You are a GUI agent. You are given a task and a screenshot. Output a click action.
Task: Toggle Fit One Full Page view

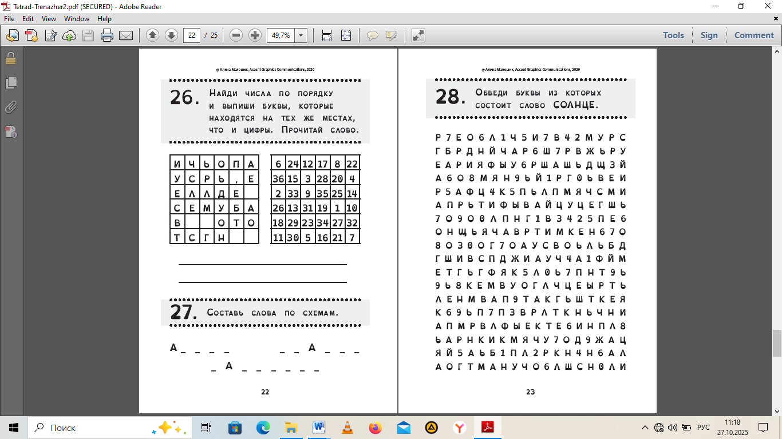point(346,35)
